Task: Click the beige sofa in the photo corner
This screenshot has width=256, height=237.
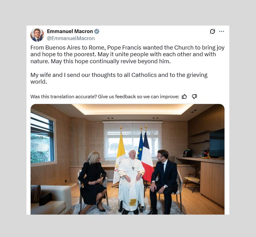Action: pos(51,200)
